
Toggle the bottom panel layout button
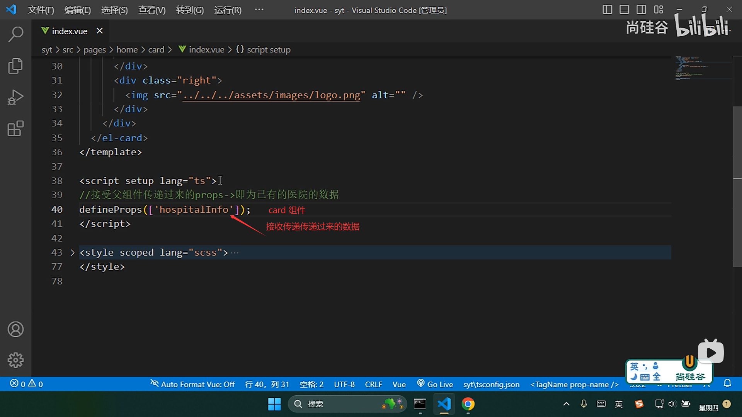pos(624,10)
